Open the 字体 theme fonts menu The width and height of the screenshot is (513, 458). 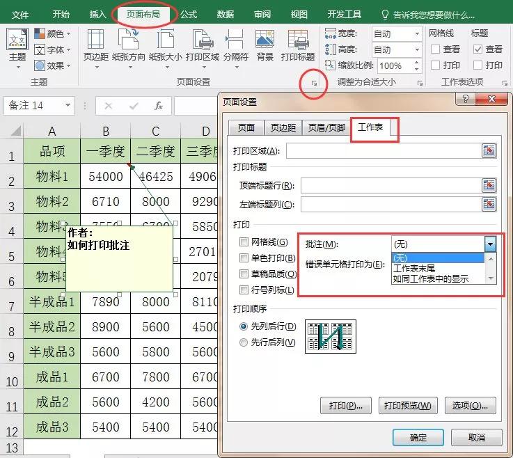click(x=52, y=49)
